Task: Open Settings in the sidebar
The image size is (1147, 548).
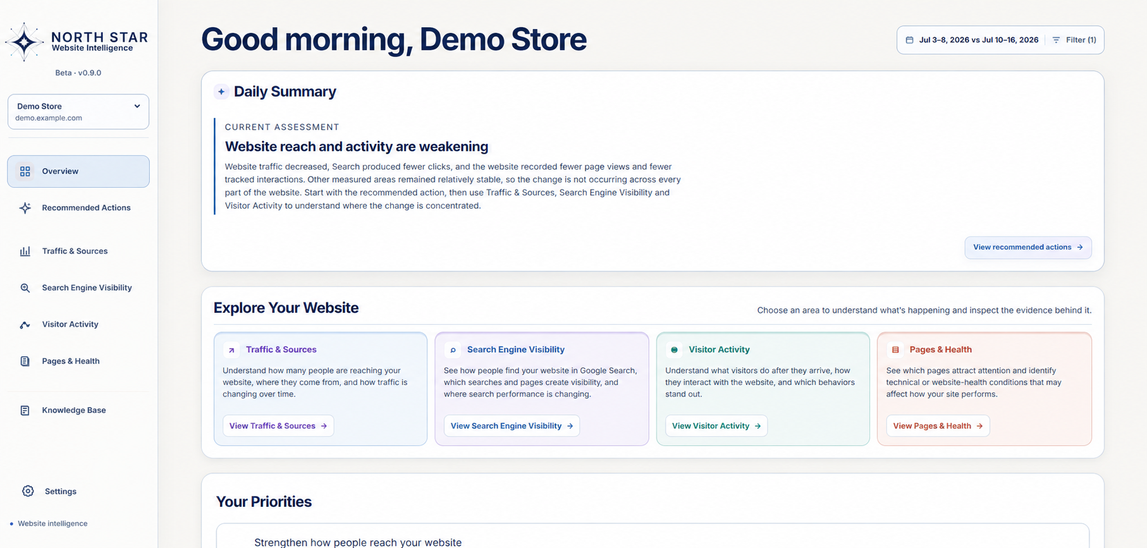Action: (x=78, y=491)
